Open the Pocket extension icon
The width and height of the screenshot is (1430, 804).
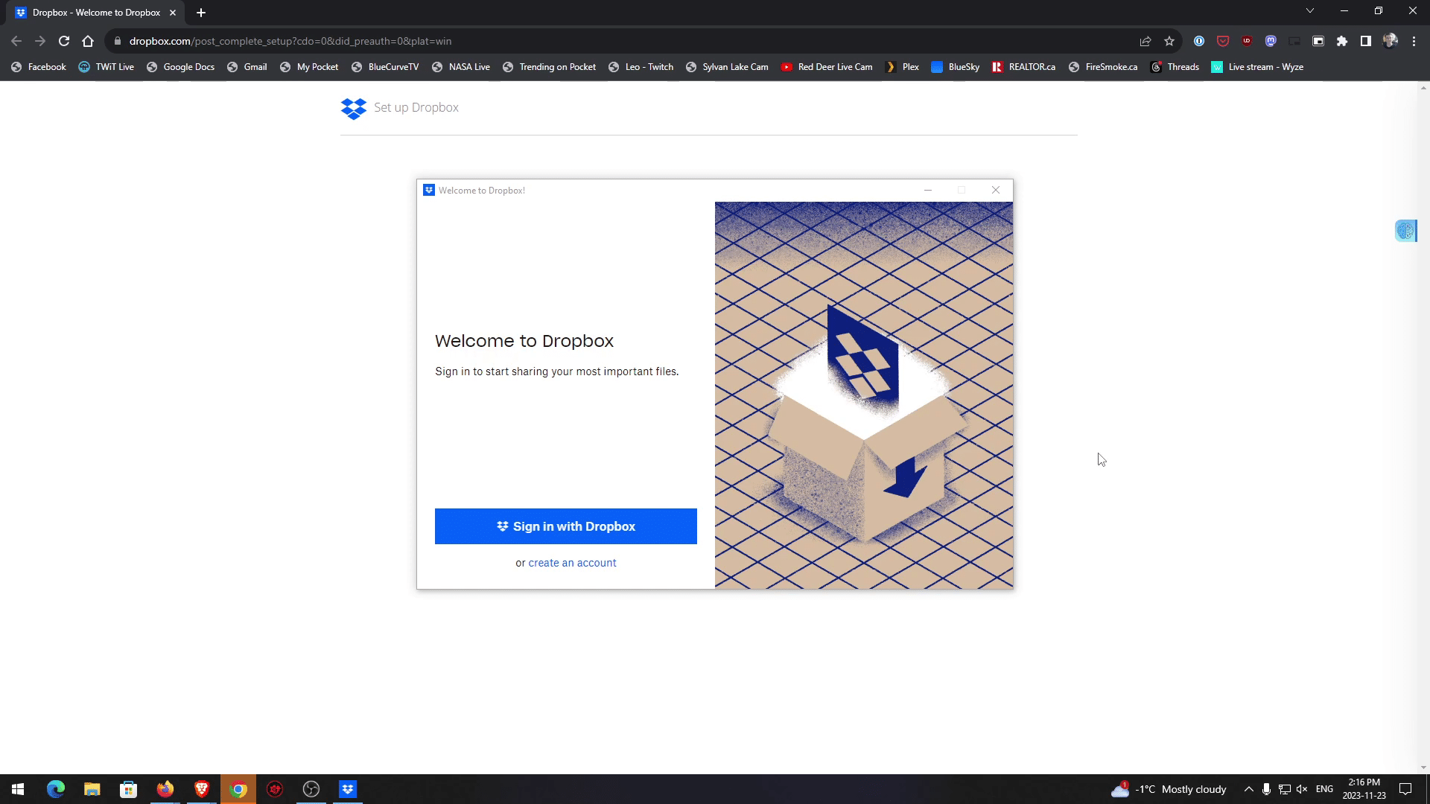coord(1223,41)
